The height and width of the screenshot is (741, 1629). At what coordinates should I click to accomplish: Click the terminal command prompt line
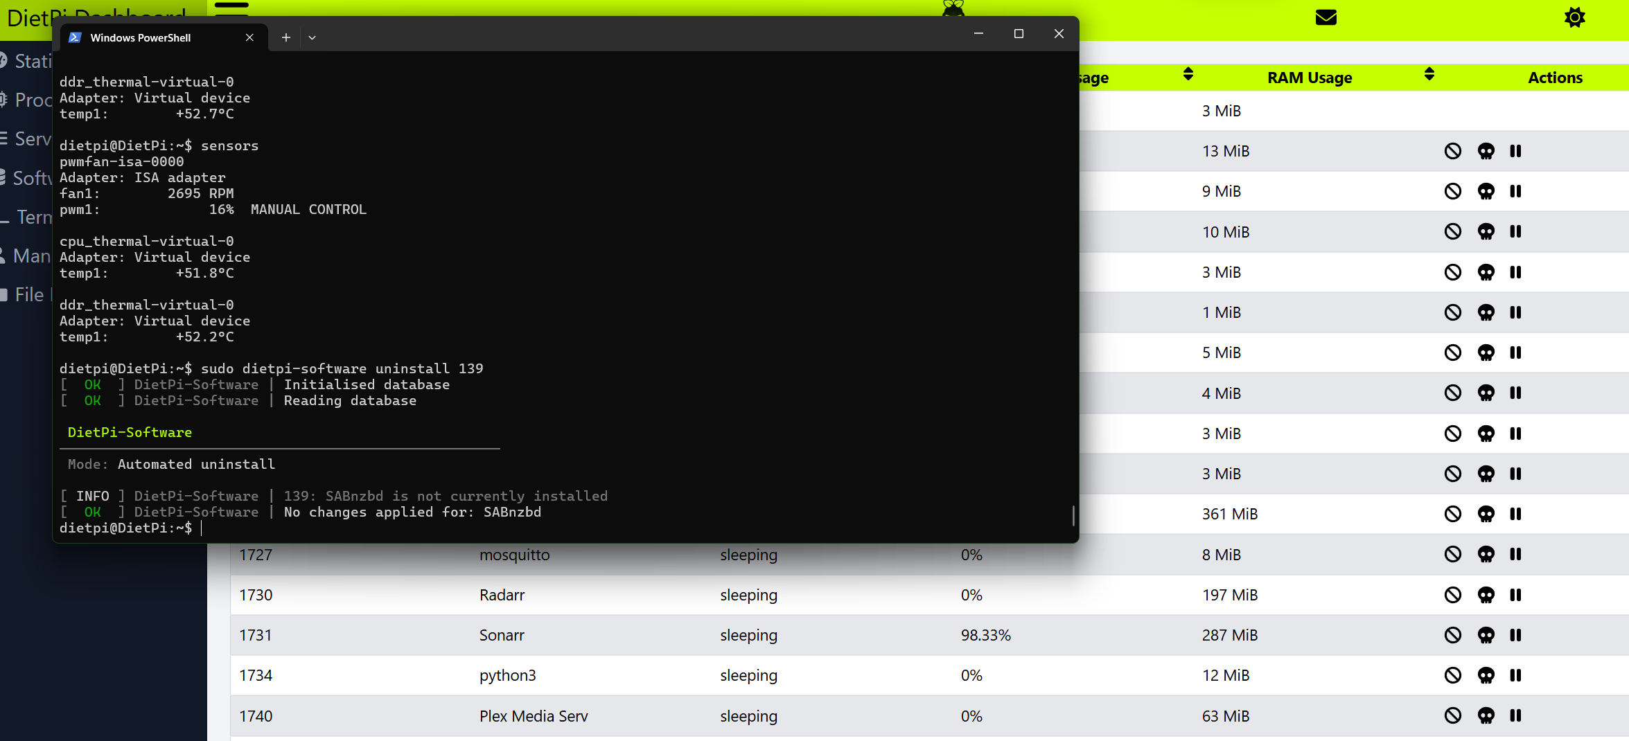click(x=346, y=528)
